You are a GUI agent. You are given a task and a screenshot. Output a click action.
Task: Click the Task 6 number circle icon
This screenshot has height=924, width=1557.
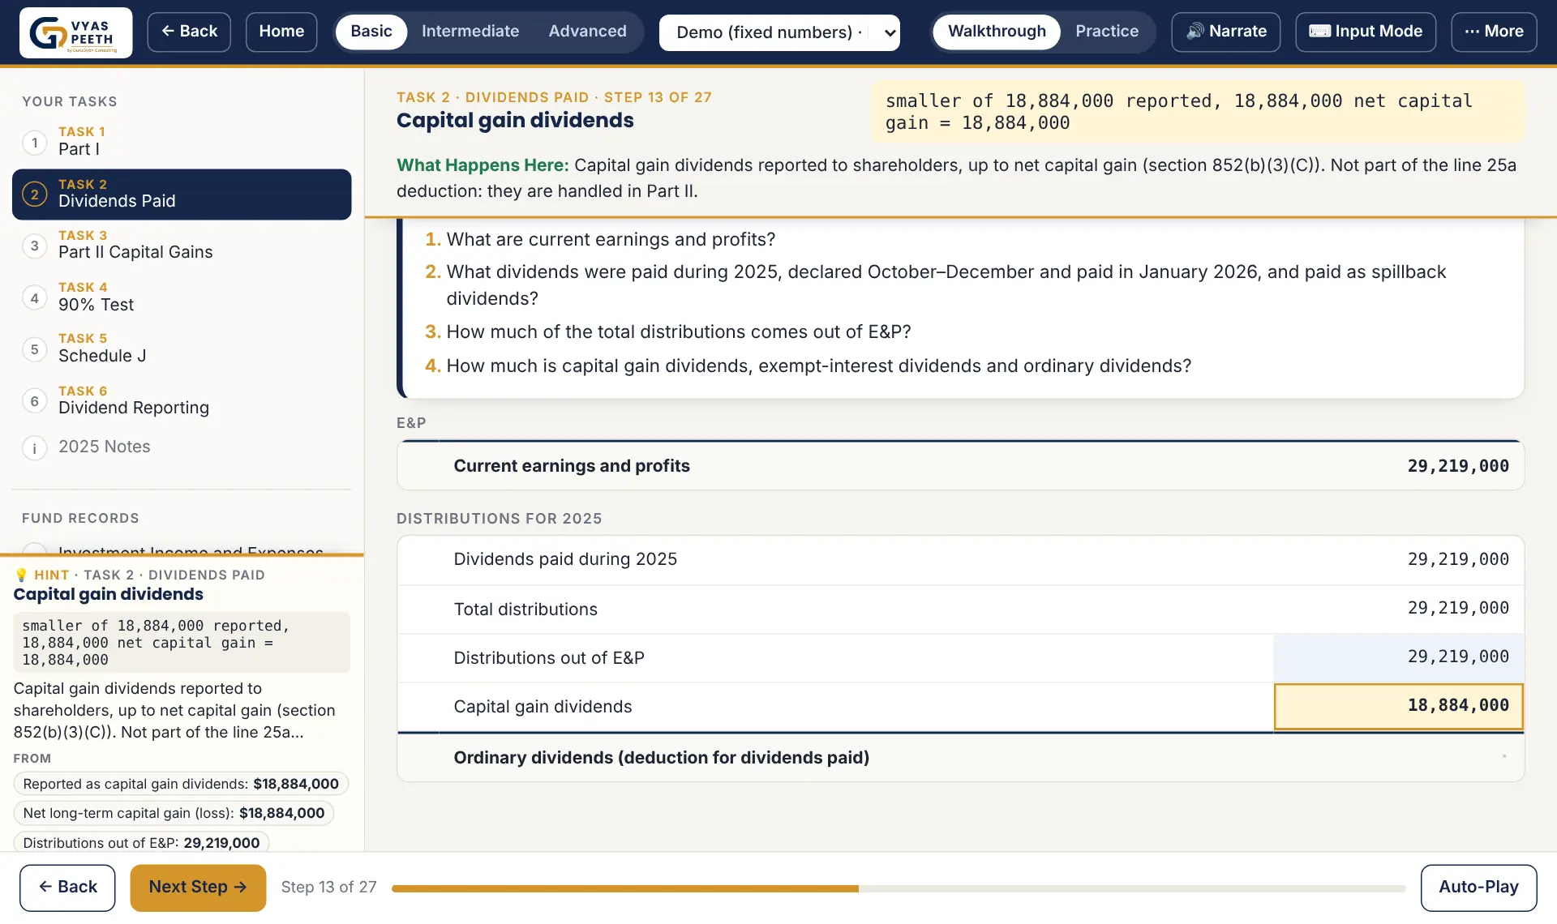click(x=34, y=401)
